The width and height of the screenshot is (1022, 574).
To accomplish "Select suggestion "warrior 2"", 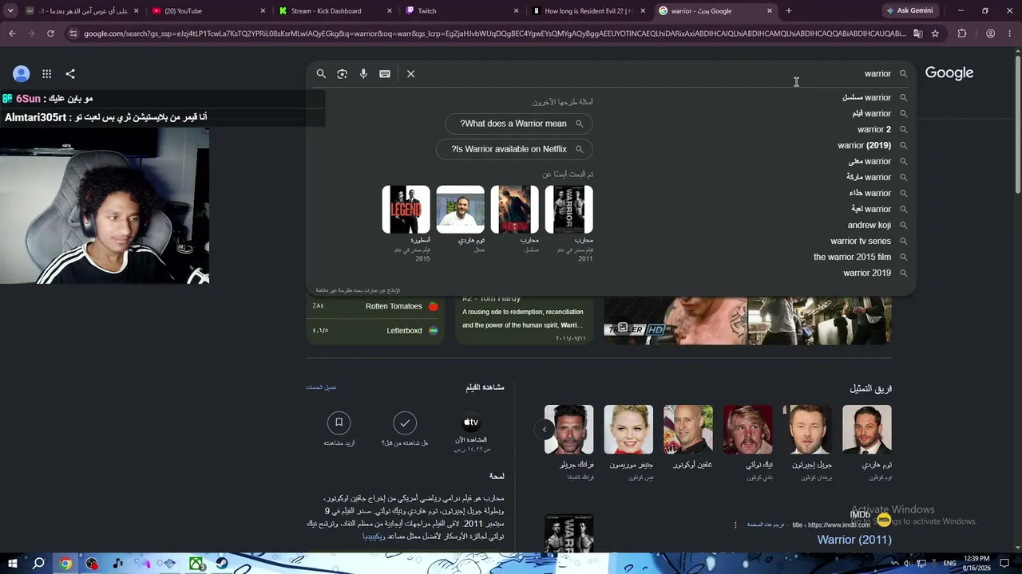I will coord(874,129).
